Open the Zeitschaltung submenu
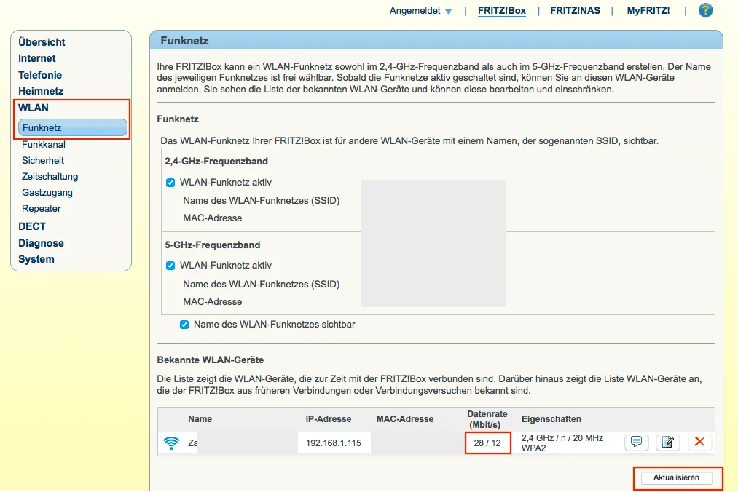This screenshot has height=492, width=738. [x=50, y=176]
